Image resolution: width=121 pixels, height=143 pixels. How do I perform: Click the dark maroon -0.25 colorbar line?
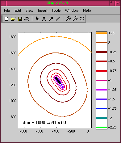tap(102, 52)
